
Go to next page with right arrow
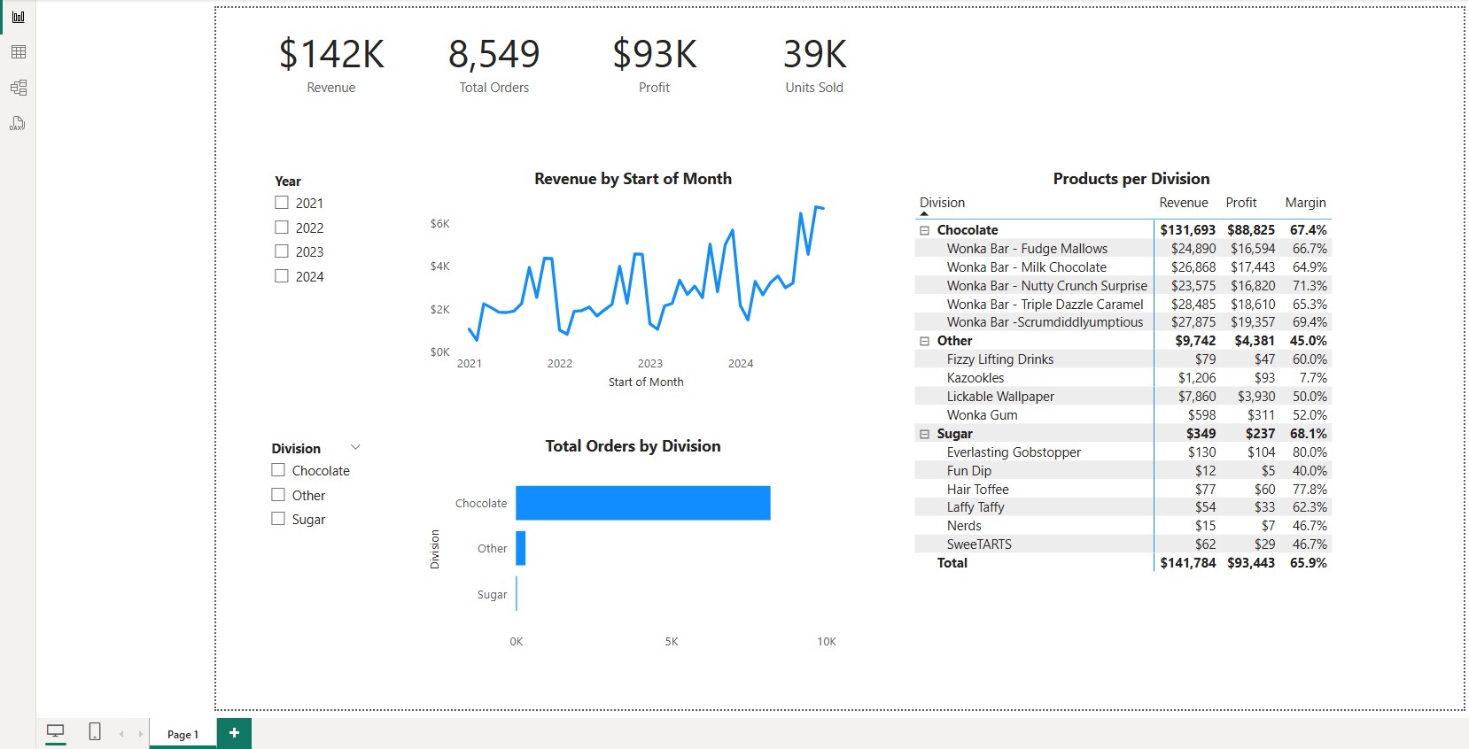tap(140, 734)
